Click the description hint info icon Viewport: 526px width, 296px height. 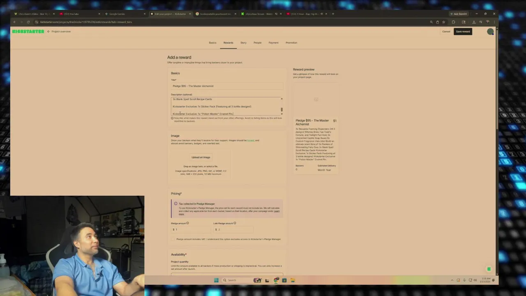pyautogui.click(x=172, y=118)
